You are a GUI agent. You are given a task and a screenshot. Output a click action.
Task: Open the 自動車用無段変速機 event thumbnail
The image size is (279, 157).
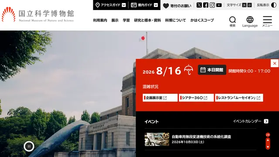tap(157, 139)
